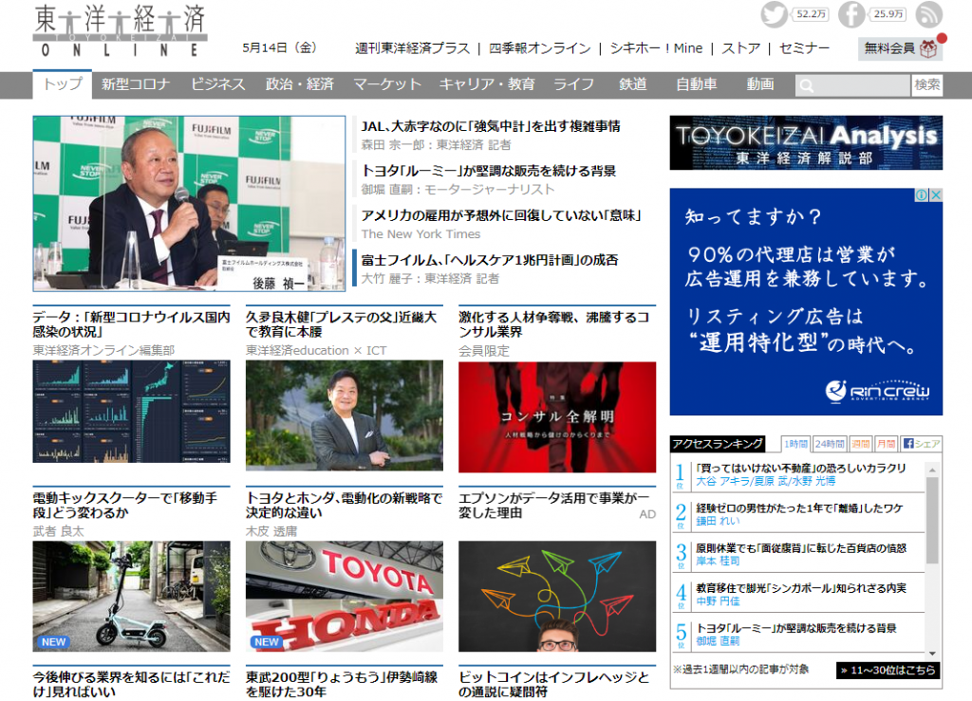Image resolution: width=972 pixels, height=701 pixels.
Task: Open the ビジネス menu item
Action: click(217, 84)
